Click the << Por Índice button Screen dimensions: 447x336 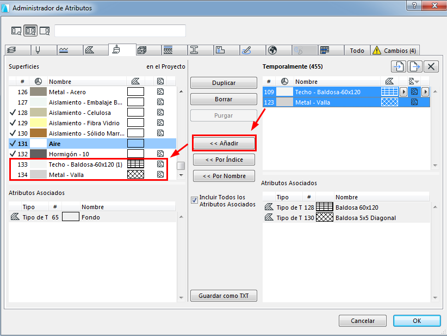click(x=224, y=160)
